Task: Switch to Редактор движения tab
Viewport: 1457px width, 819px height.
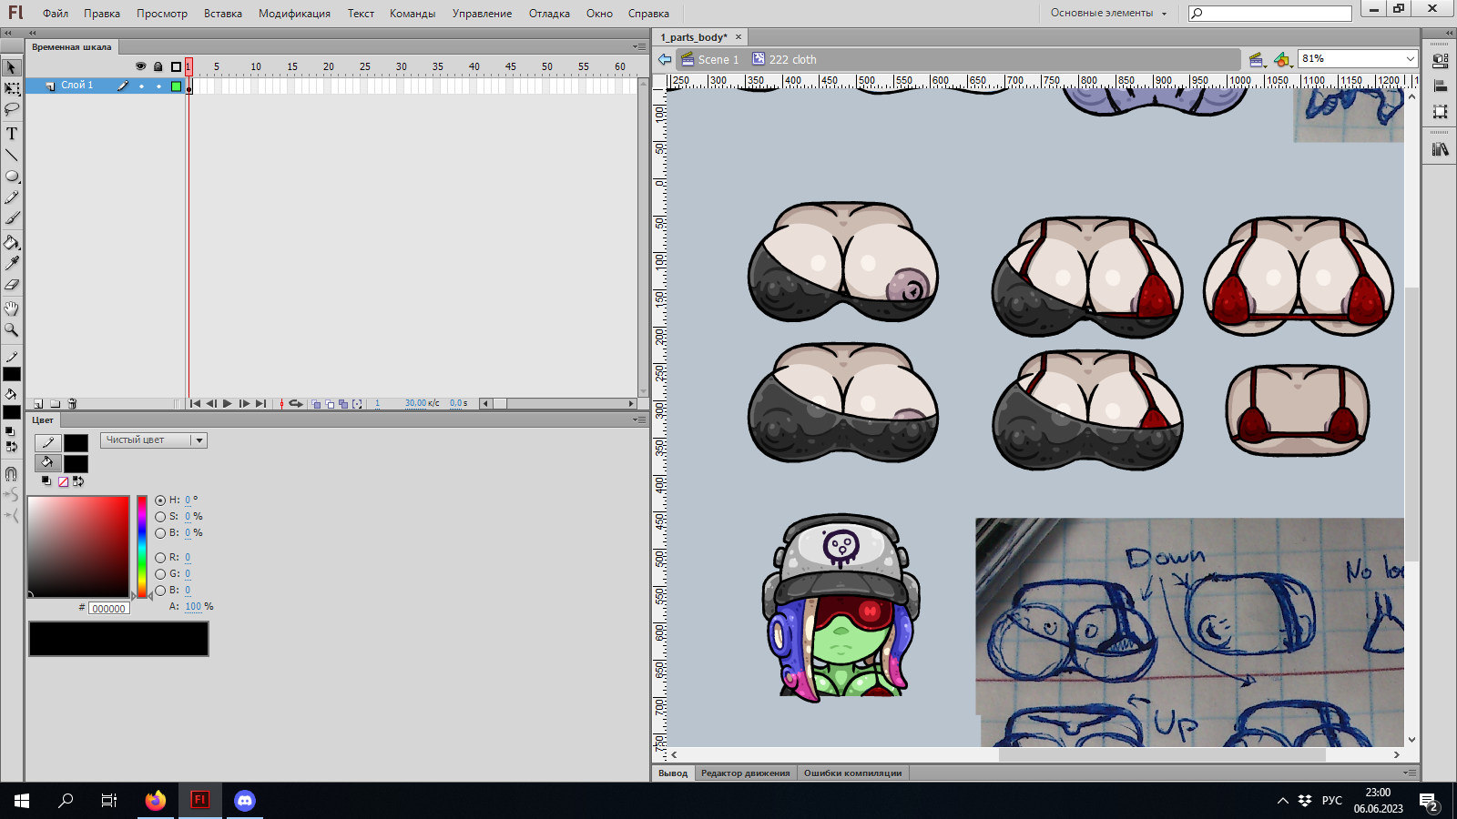Action: [746, 773]
